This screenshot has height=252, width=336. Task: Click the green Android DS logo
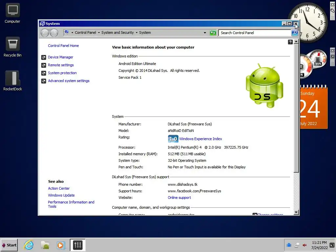(x=264, y=86)
